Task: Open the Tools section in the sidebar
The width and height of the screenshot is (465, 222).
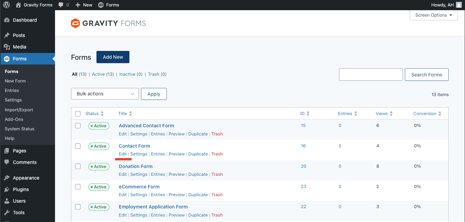Action: pos(18,212)
